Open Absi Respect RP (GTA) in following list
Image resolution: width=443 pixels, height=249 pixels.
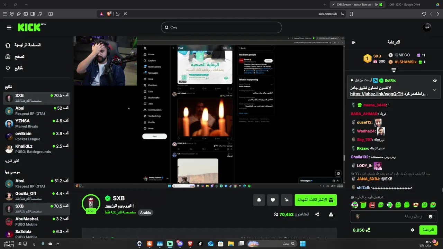(x=37, y=111)
